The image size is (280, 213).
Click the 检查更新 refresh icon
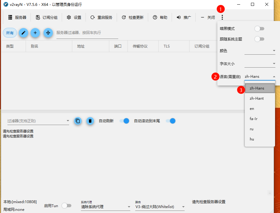[124, 18]
